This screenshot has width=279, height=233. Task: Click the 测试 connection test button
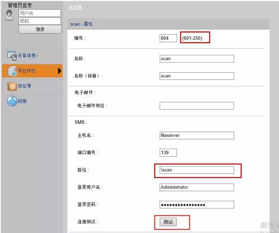click(168, 222)
